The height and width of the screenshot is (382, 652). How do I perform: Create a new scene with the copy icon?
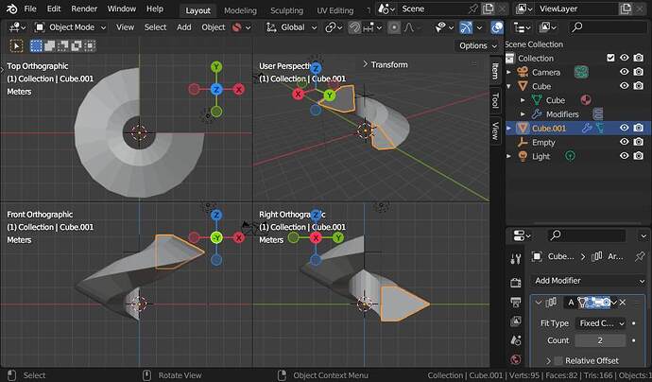pyautogui.click(x=489, y=9)
